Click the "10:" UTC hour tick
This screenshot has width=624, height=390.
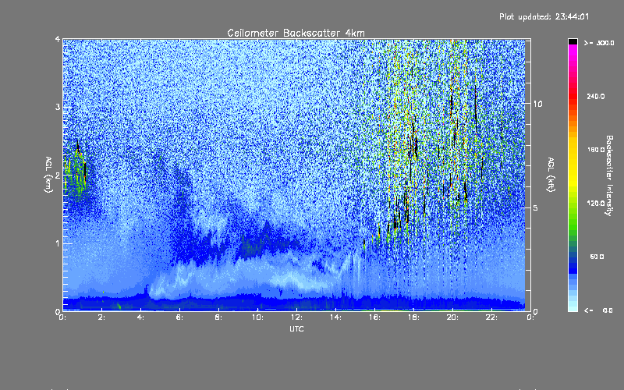point(257,317)
